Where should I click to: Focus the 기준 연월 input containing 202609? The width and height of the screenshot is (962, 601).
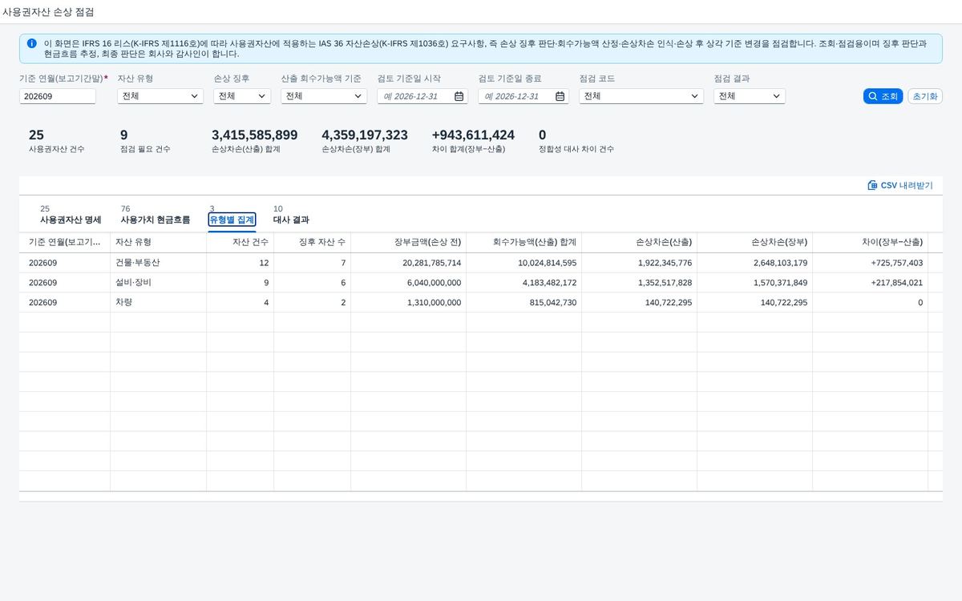click(x=58, y=96)
